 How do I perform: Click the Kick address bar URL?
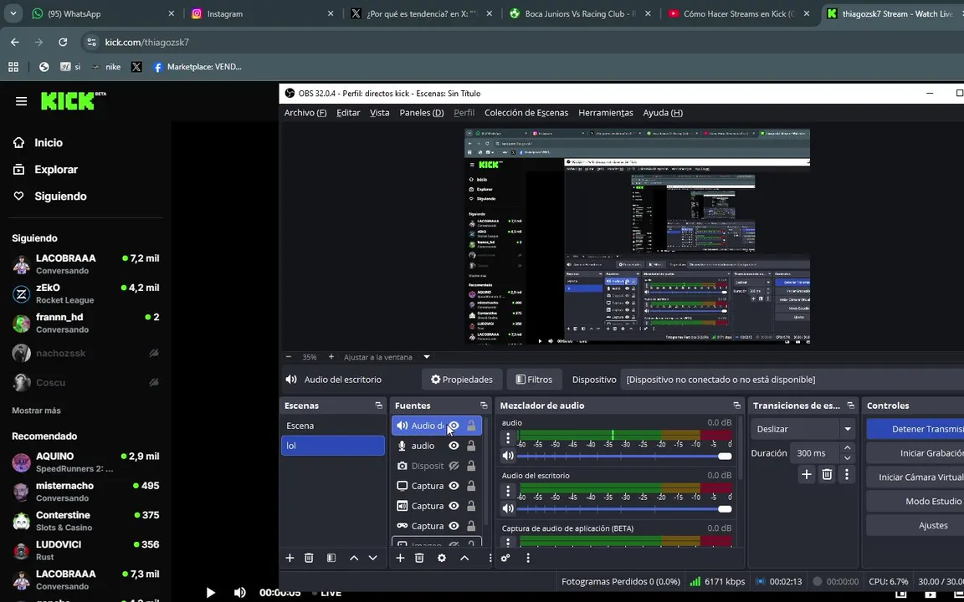147,43
